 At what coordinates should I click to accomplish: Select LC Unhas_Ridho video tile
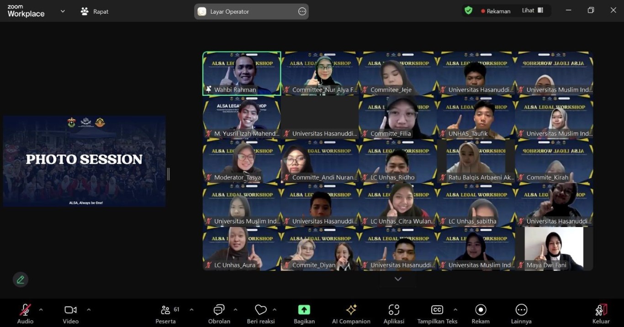pyautogui.click(x=398, y=161)
